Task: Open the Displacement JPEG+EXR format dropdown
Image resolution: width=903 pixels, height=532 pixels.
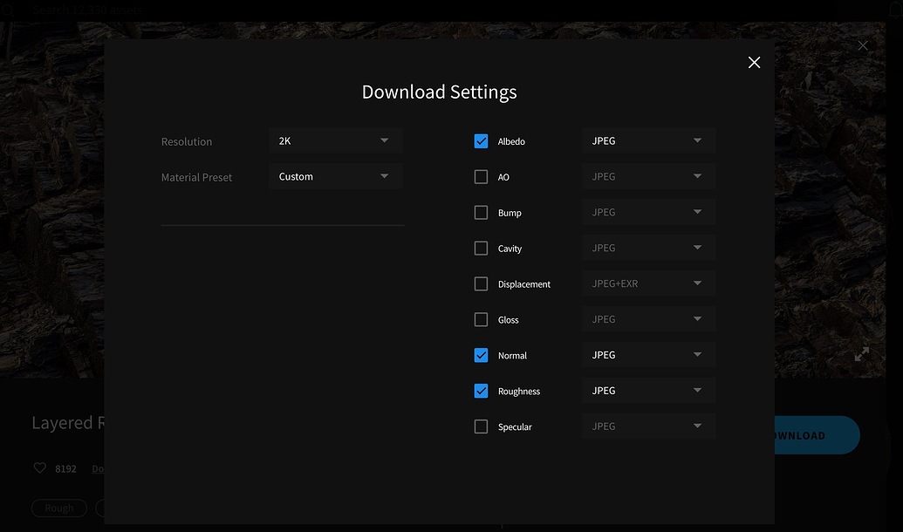Action: tap(648, 283)
